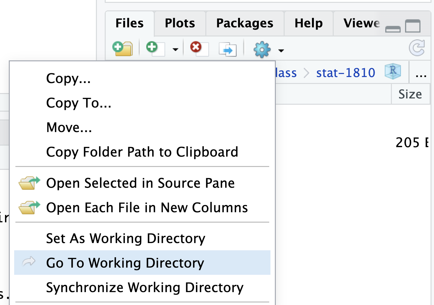
Task: Click the red Delete file icon
Action: (199, 49)
